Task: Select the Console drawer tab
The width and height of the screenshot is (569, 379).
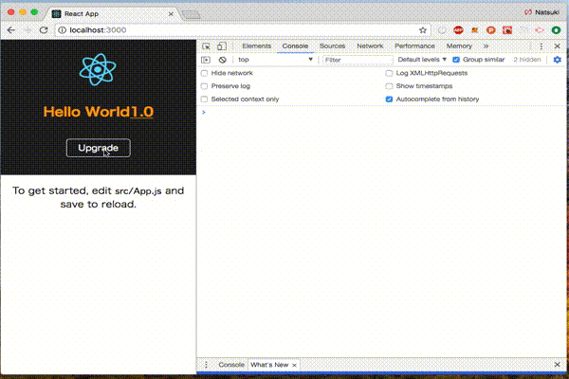Action: [231, 365]
